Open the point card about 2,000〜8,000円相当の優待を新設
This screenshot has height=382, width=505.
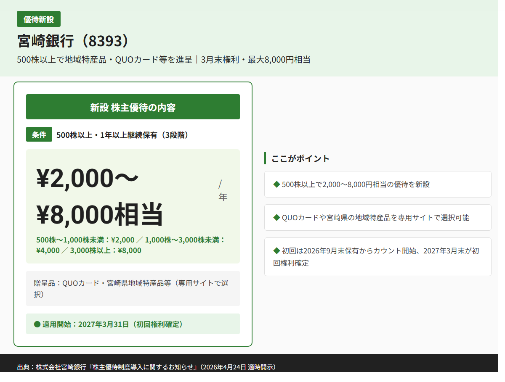coord(378,184)
